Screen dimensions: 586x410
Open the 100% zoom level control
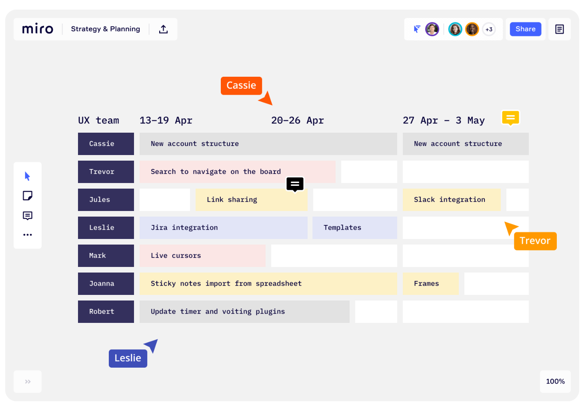(x=555, y=382)
